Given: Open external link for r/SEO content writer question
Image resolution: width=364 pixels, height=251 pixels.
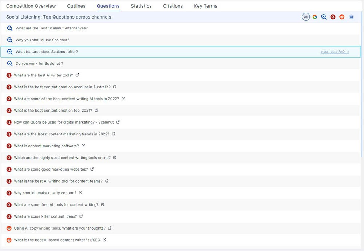Looking at the screenshot, I should [x=104, y=240].
